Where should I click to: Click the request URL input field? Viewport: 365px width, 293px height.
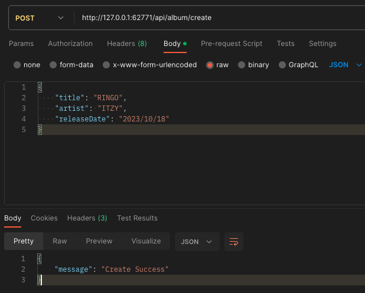(219, 18)
